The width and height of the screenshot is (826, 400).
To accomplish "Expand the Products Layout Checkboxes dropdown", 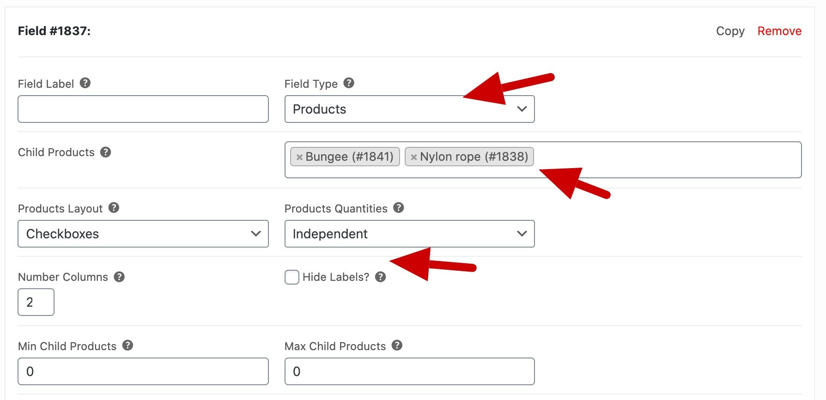I will click(143, 234).
